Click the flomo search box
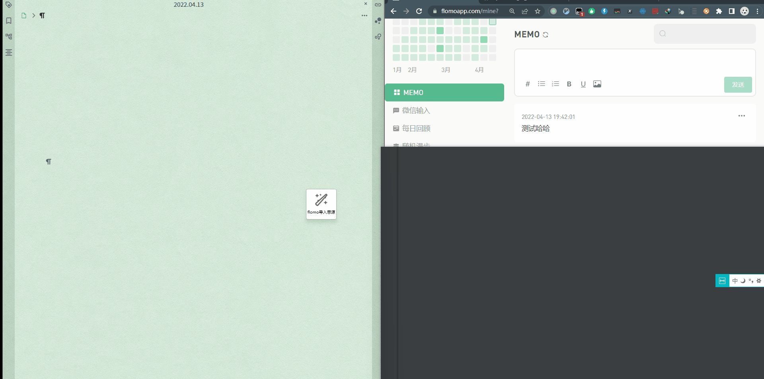 705,34
